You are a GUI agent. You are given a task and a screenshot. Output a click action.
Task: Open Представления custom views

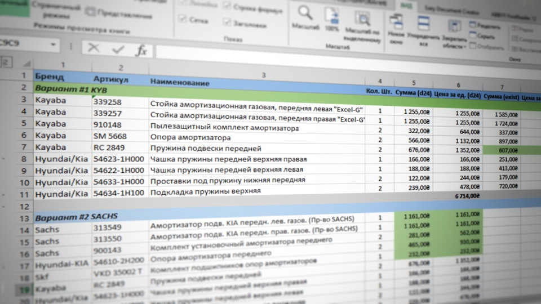[x=119, y=14]
